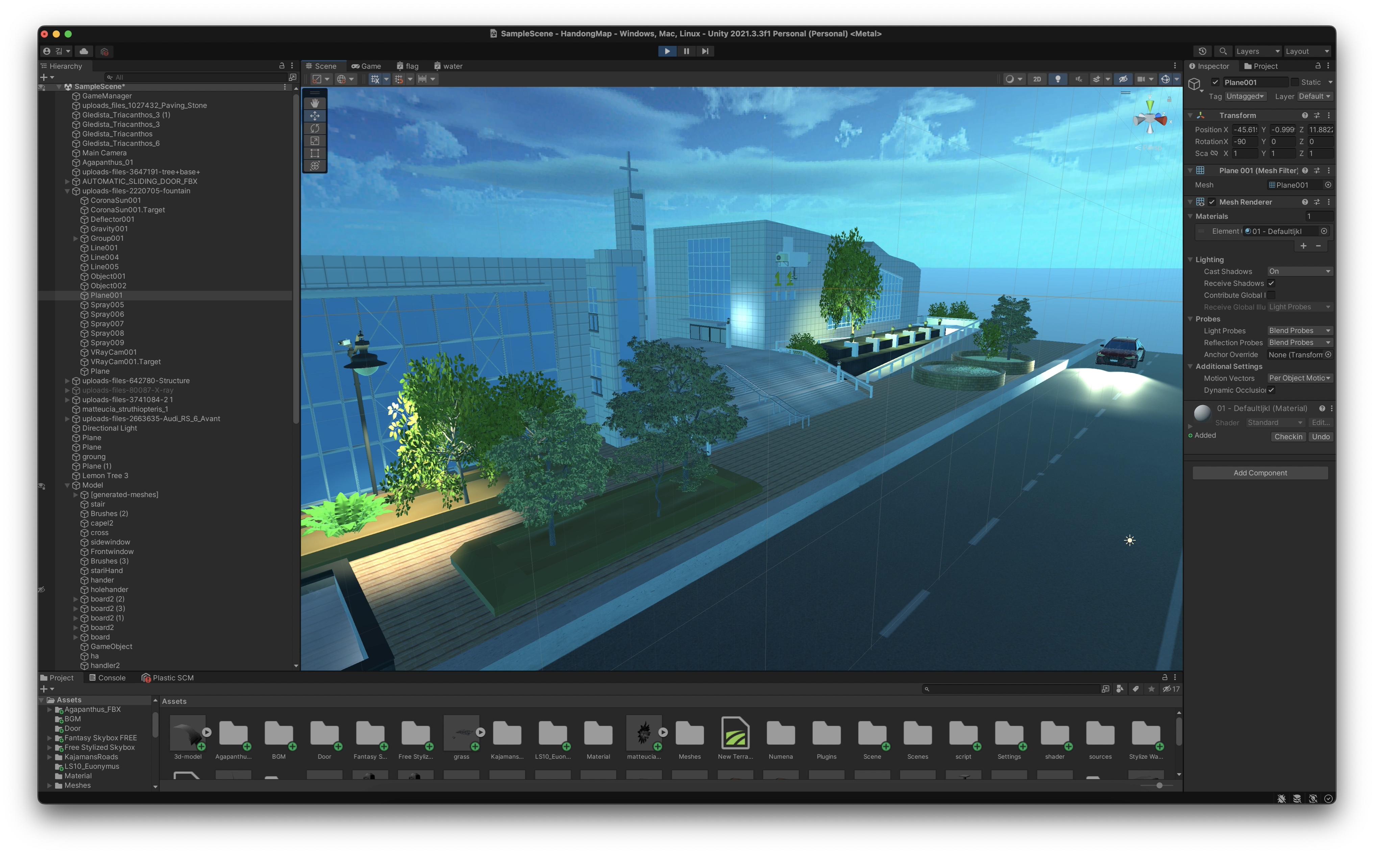Uncheck Receive Shadows checkbox

tap(1271, 283)
